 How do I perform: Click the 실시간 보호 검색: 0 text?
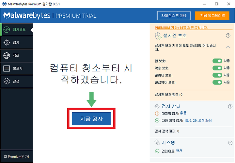click(169, 95)
